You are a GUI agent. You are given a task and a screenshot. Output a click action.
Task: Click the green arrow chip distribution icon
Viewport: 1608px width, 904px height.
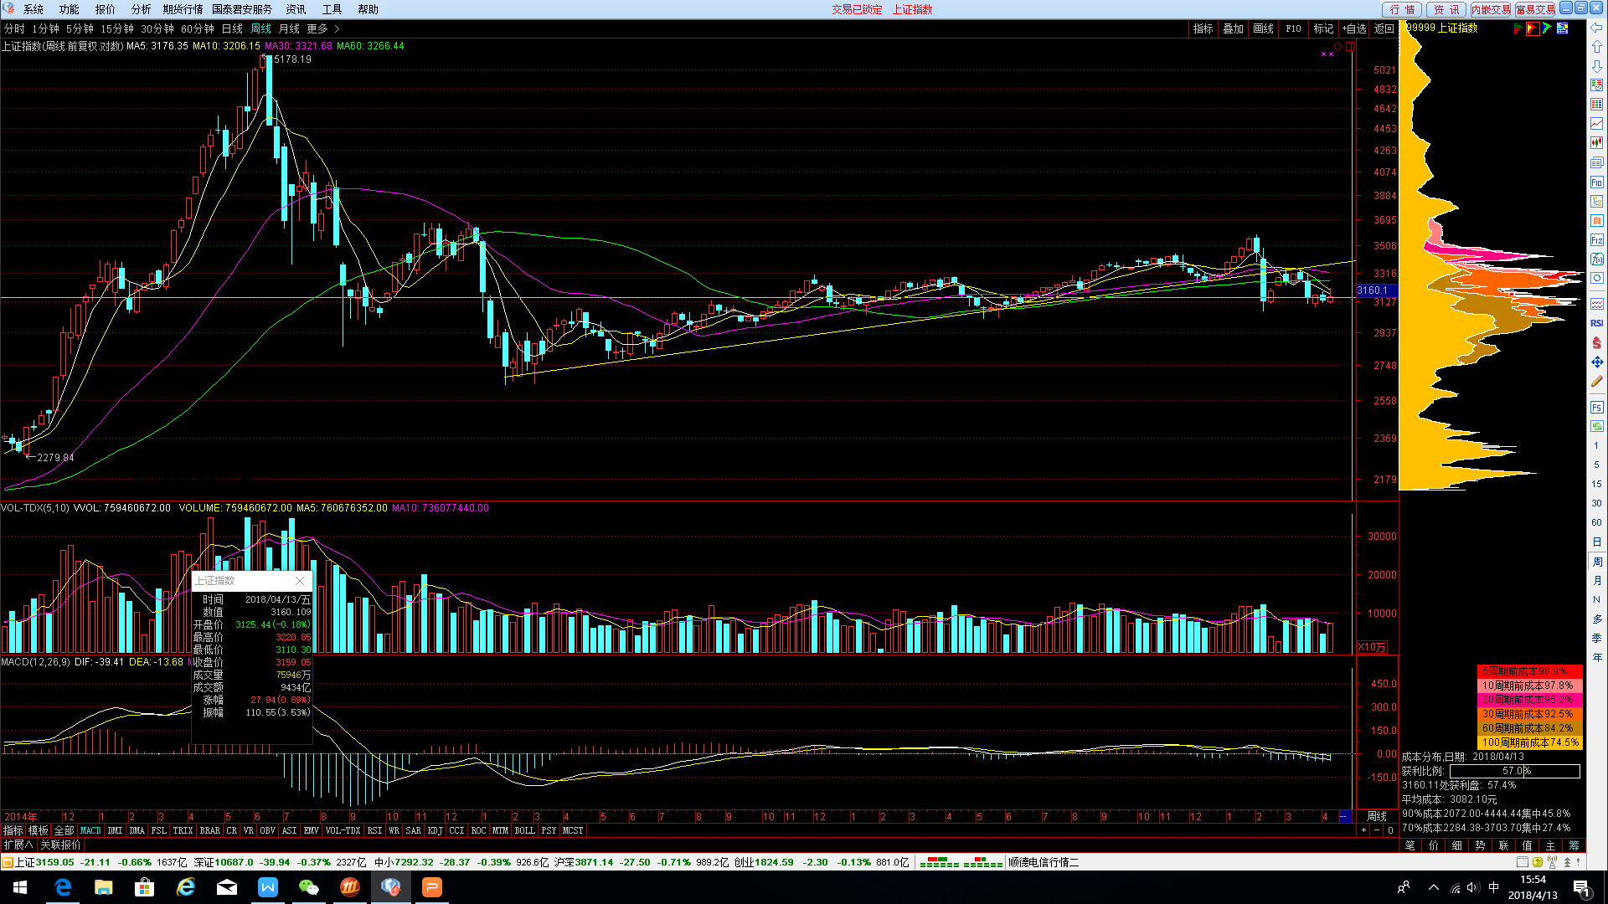pyautogui.click(x=1547, y=28)
